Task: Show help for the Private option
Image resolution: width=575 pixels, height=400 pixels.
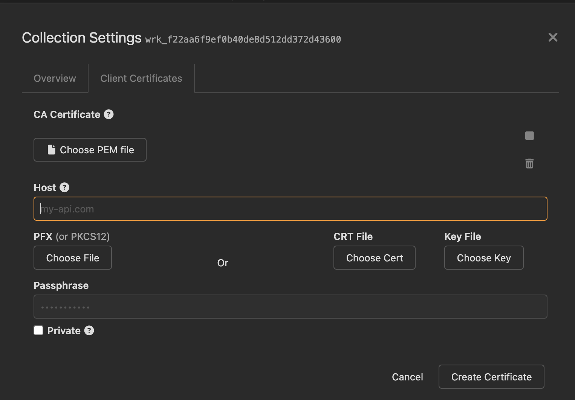Action: pyautogui.click(x=89, y=330)
